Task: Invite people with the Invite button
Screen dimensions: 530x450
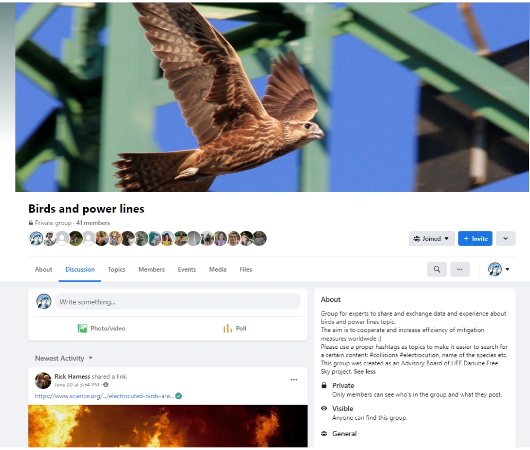Action: [x=475, y=239]
